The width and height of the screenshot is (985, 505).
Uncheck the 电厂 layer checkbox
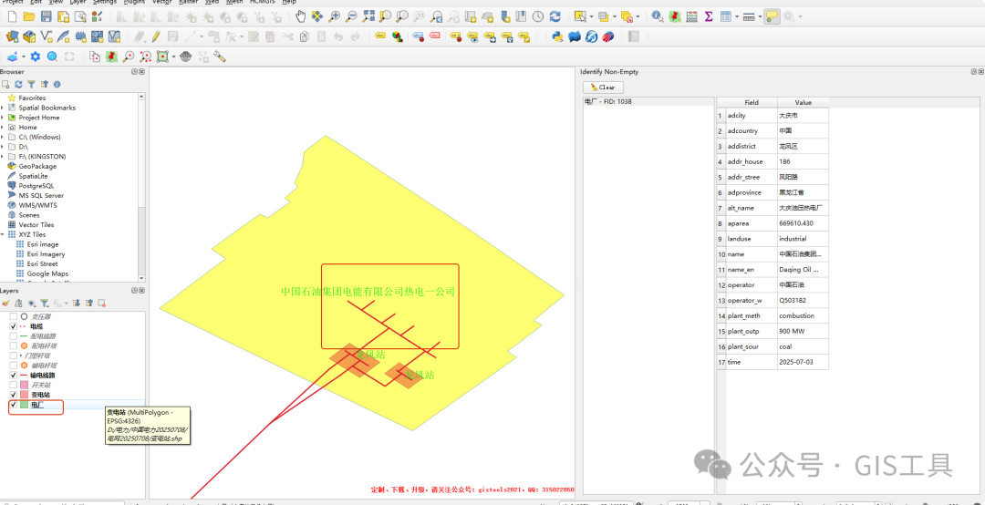tap(13, 405)
